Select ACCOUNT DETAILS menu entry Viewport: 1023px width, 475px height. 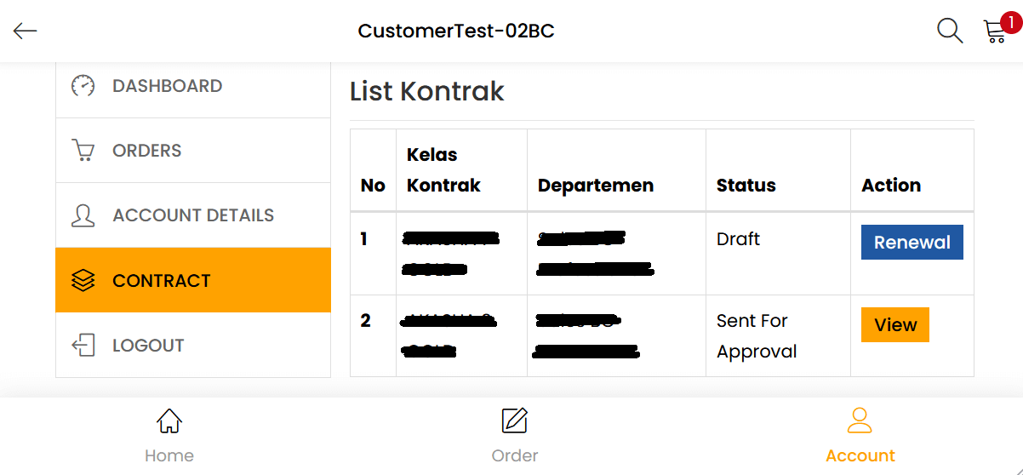point(193,215)
